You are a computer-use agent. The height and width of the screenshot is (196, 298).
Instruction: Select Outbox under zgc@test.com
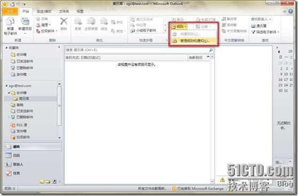pyautogui.click(x=19, y=131)
